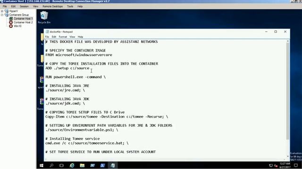Open PowerShell from the taskbar
The height and width of the screenshot is (169, 302).
[x=102, y=165]
